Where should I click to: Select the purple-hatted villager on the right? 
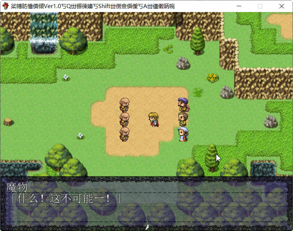[183, 104]
